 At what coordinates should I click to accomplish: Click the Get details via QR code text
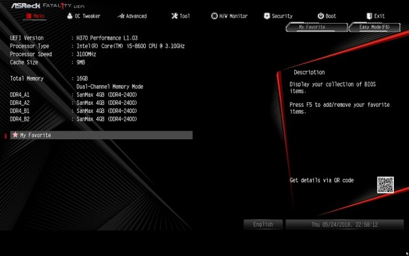click(322, 180)
